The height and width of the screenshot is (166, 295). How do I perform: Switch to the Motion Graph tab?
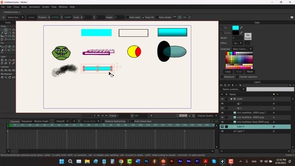coord(41,121)
